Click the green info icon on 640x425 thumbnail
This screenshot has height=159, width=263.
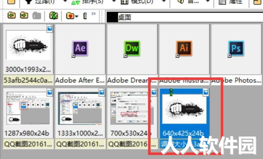[171, 92]
